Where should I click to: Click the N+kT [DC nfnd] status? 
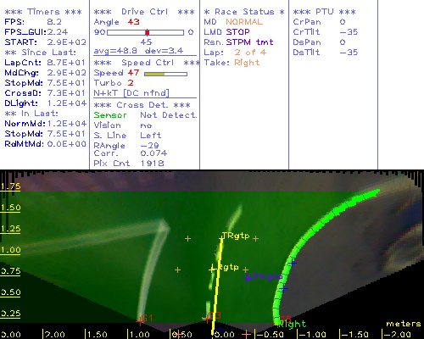click(x=131, y=93)
